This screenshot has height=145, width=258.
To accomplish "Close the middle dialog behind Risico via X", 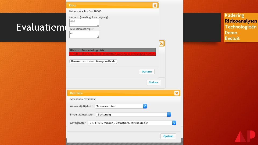I will click(x=162, y=44).
